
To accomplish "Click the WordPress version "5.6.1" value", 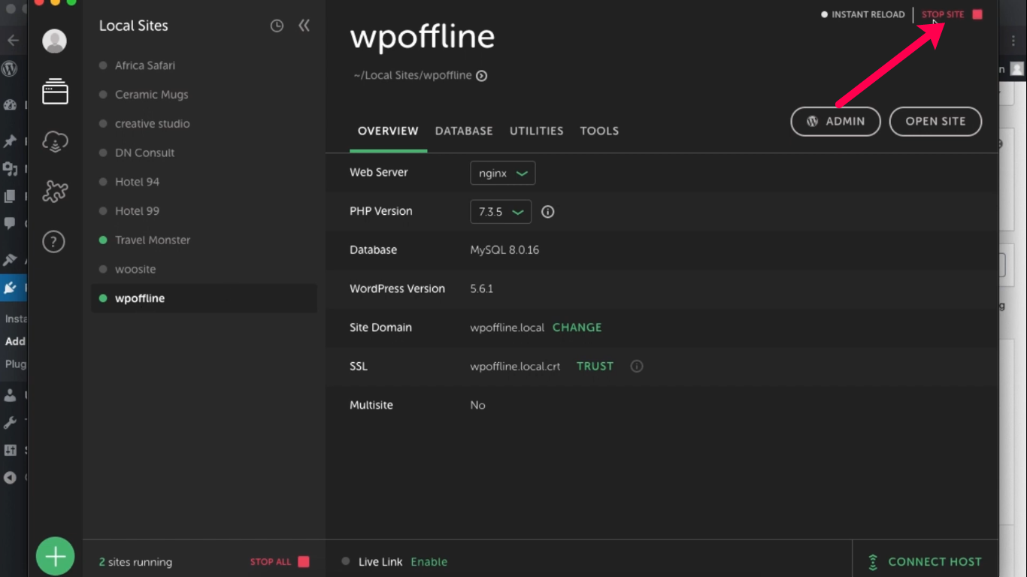I will coord(481,289).
